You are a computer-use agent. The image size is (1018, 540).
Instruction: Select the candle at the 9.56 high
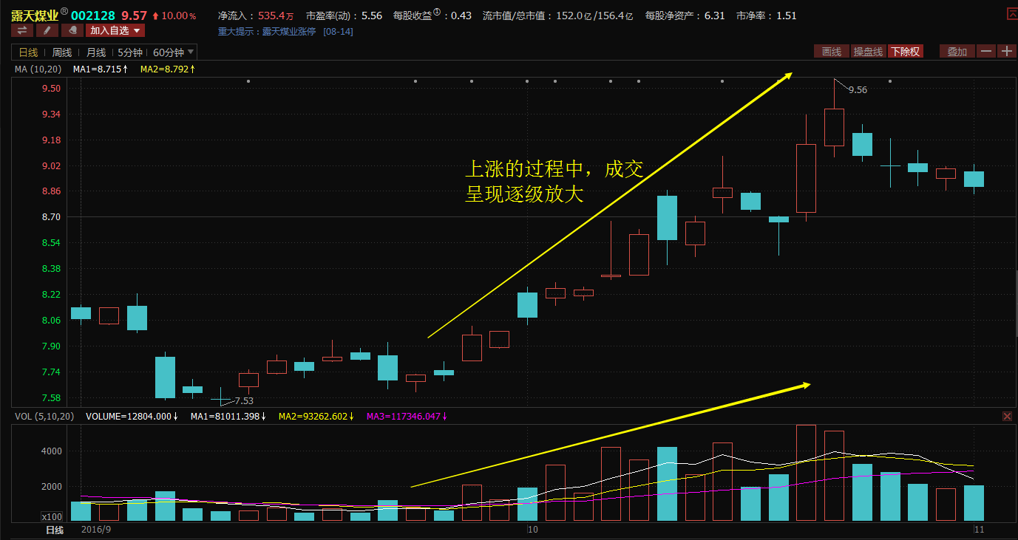pos(834,127)
